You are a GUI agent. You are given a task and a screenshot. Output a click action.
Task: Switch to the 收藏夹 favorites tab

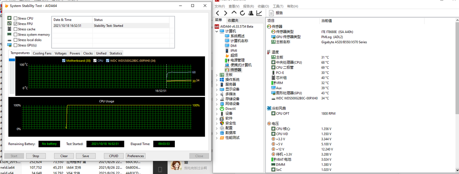point(233,20)
